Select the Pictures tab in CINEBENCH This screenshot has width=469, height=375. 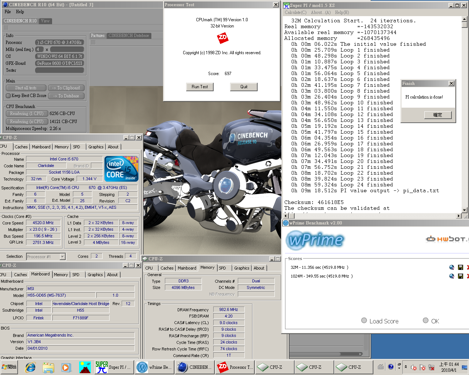[98, 36]
